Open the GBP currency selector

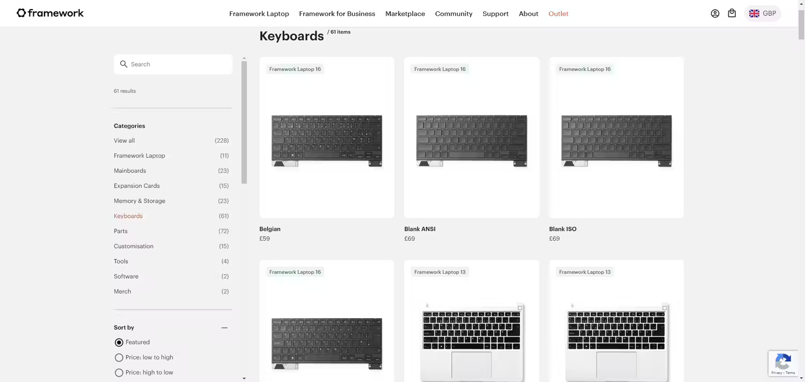pyautogui.click(x=763, y=13)
